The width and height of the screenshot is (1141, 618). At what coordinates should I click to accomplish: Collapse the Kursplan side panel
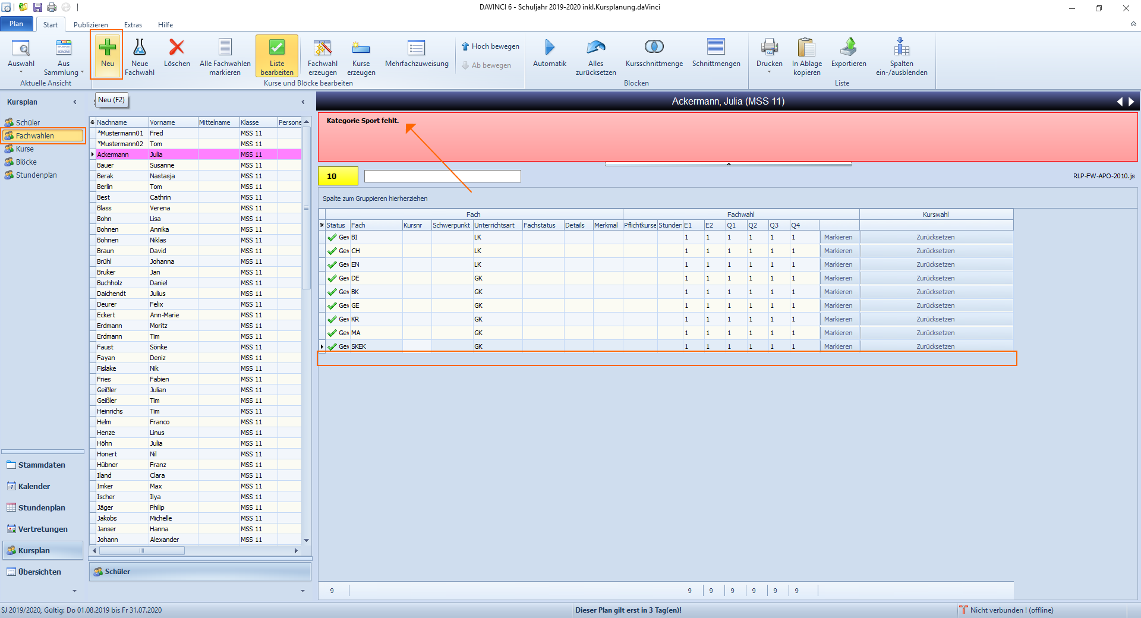point(75,102)
